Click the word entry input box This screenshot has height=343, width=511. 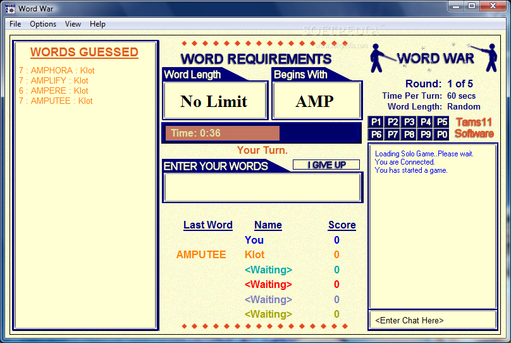tap(262, 187)
